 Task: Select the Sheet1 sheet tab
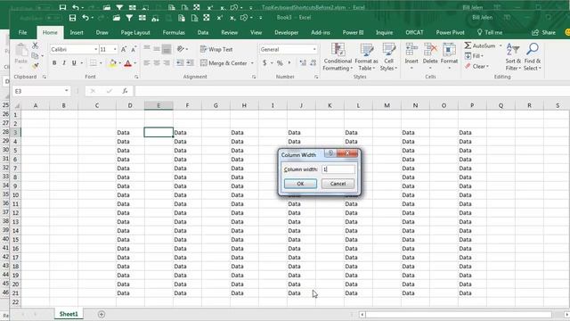(x=69, y=314)
